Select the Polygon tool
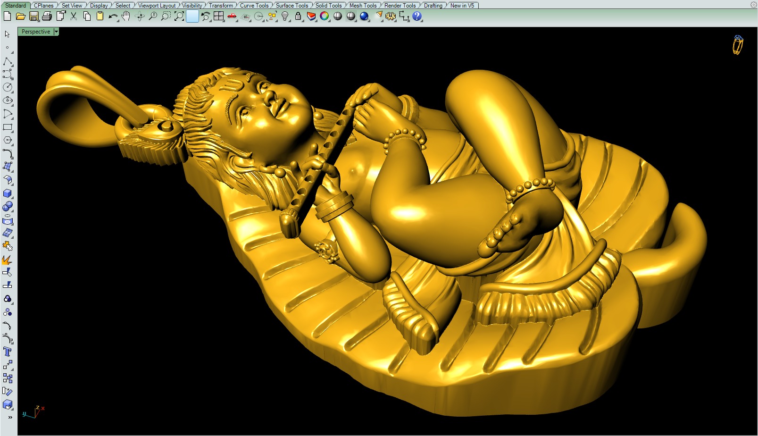This screenshot has width=758, height=436. (x=7, y=140)
